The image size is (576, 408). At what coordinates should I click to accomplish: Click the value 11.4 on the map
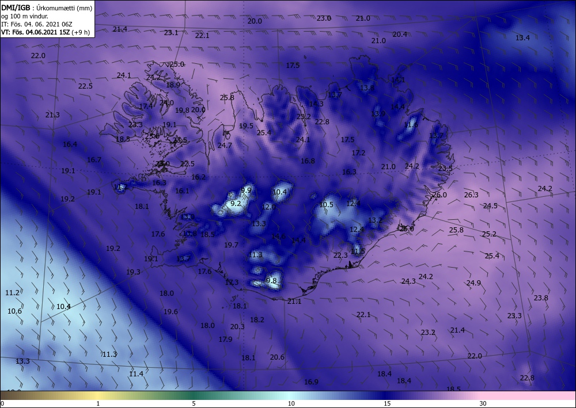point(136,373)
